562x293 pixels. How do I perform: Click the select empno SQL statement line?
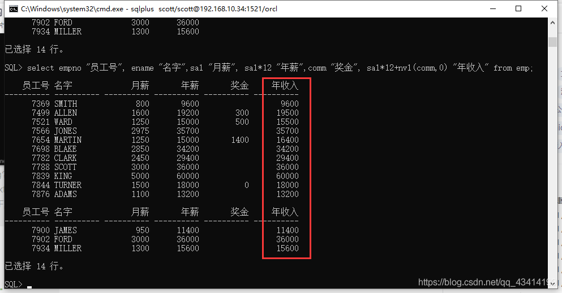click(269, 68)
